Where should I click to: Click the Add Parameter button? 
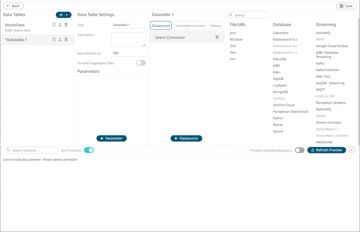[111, 138]
